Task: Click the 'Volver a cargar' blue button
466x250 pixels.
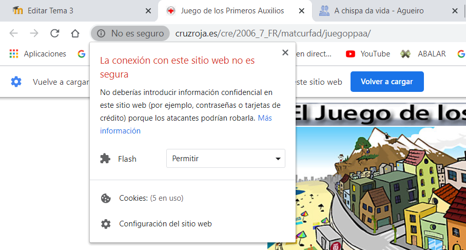Action: coord(387,82)
